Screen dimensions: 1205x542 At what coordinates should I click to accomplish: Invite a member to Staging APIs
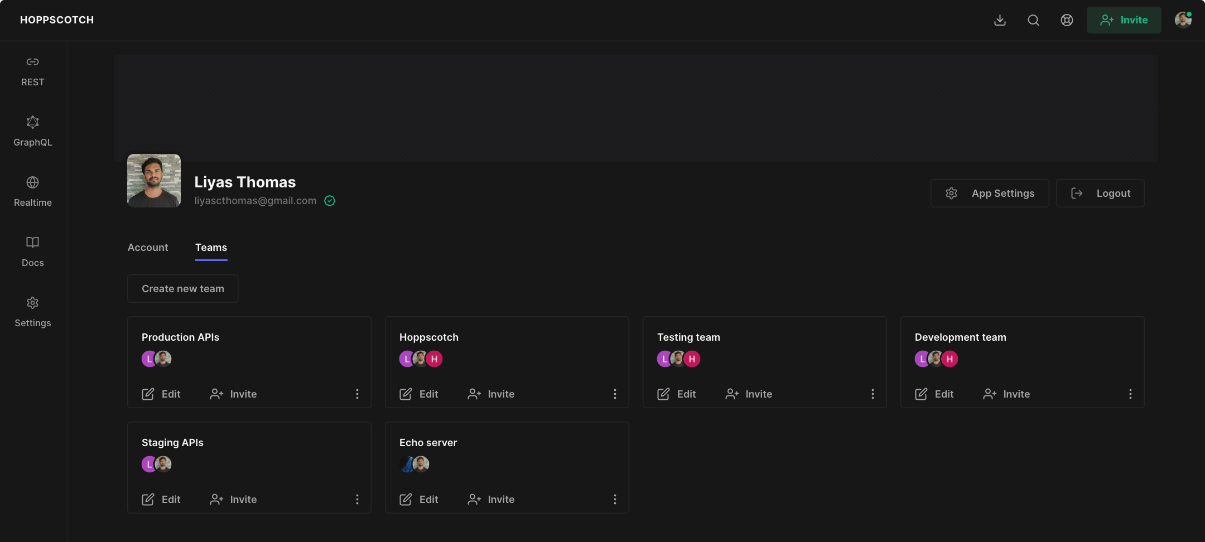(233, 500)
